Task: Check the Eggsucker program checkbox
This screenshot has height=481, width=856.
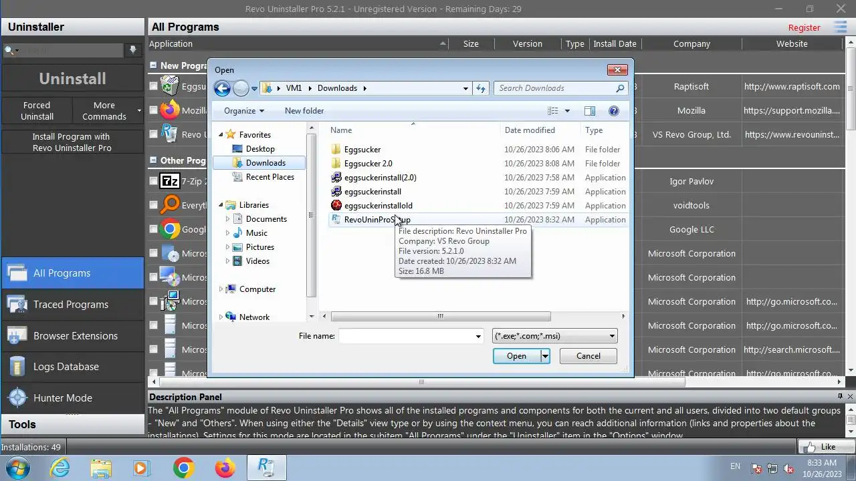Action: pyautogui.click(x=154, y=86)
